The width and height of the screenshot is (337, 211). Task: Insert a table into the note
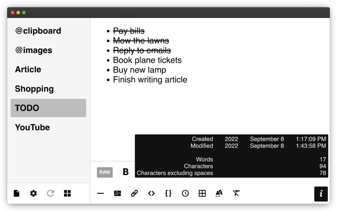202,193
